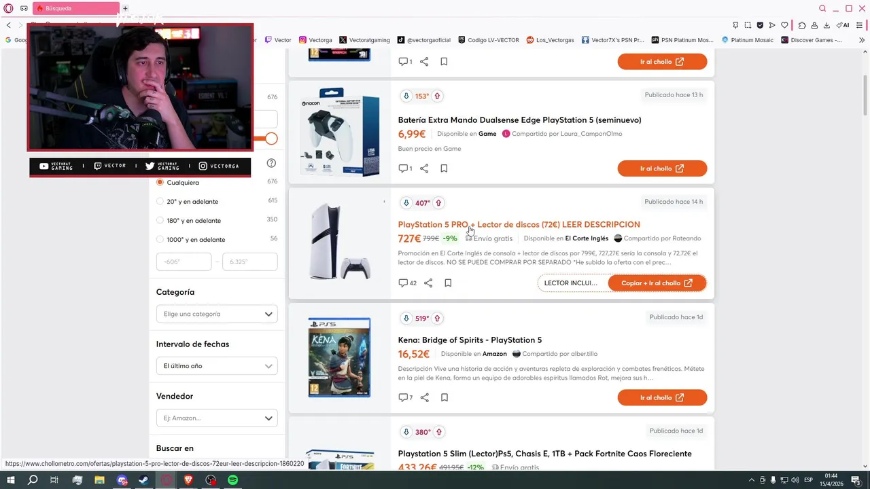Share the Kena: Bridge of Spirits deal
This screenshot has width=870, height=489.
click(424, 397)
